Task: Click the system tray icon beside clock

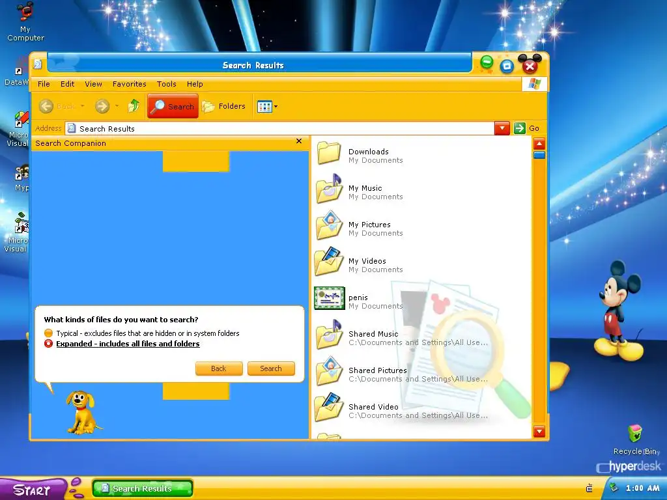Action: point(614,488)
